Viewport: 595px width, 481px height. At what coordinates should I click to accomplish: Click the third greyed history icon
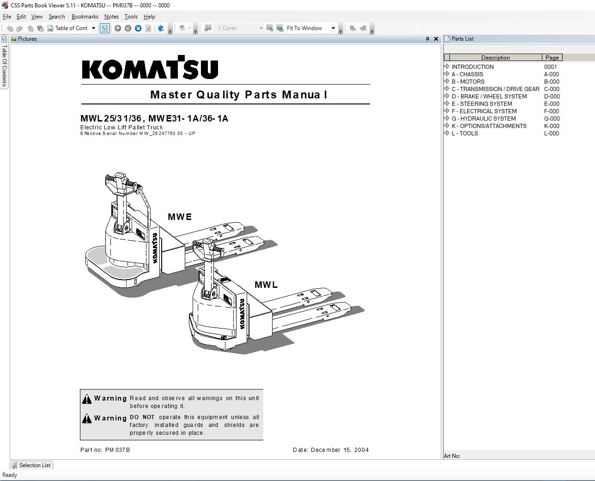click(x=30, y=28)
